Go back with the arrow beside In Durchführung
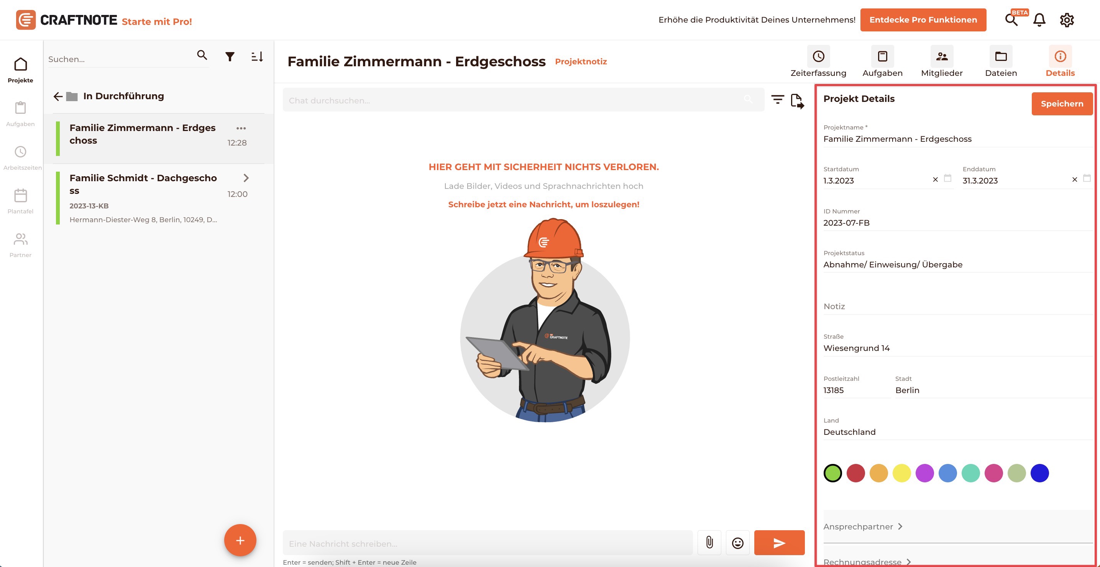 coord(58,97)
